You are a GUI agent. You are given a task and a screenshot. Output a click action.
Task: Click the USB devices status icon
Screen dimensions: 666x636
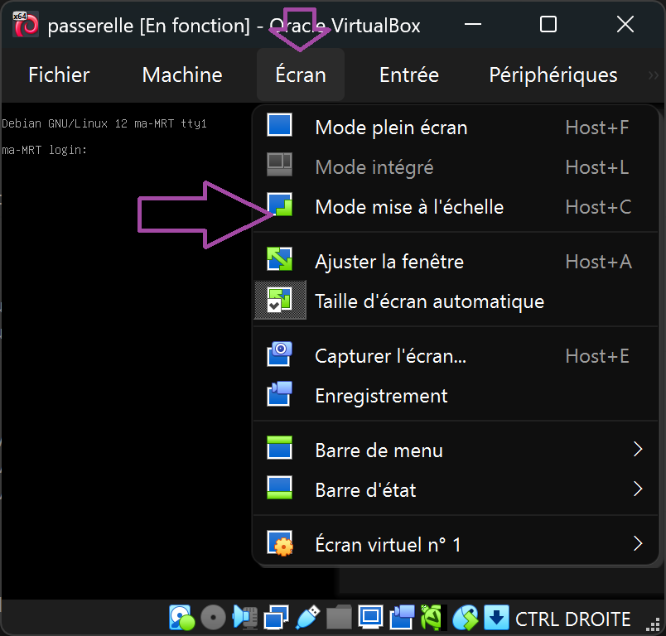pos(309,617)
